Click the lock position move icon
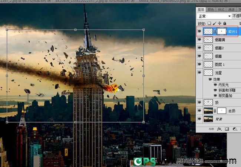The image size is (241, 167). click(219, 23)
